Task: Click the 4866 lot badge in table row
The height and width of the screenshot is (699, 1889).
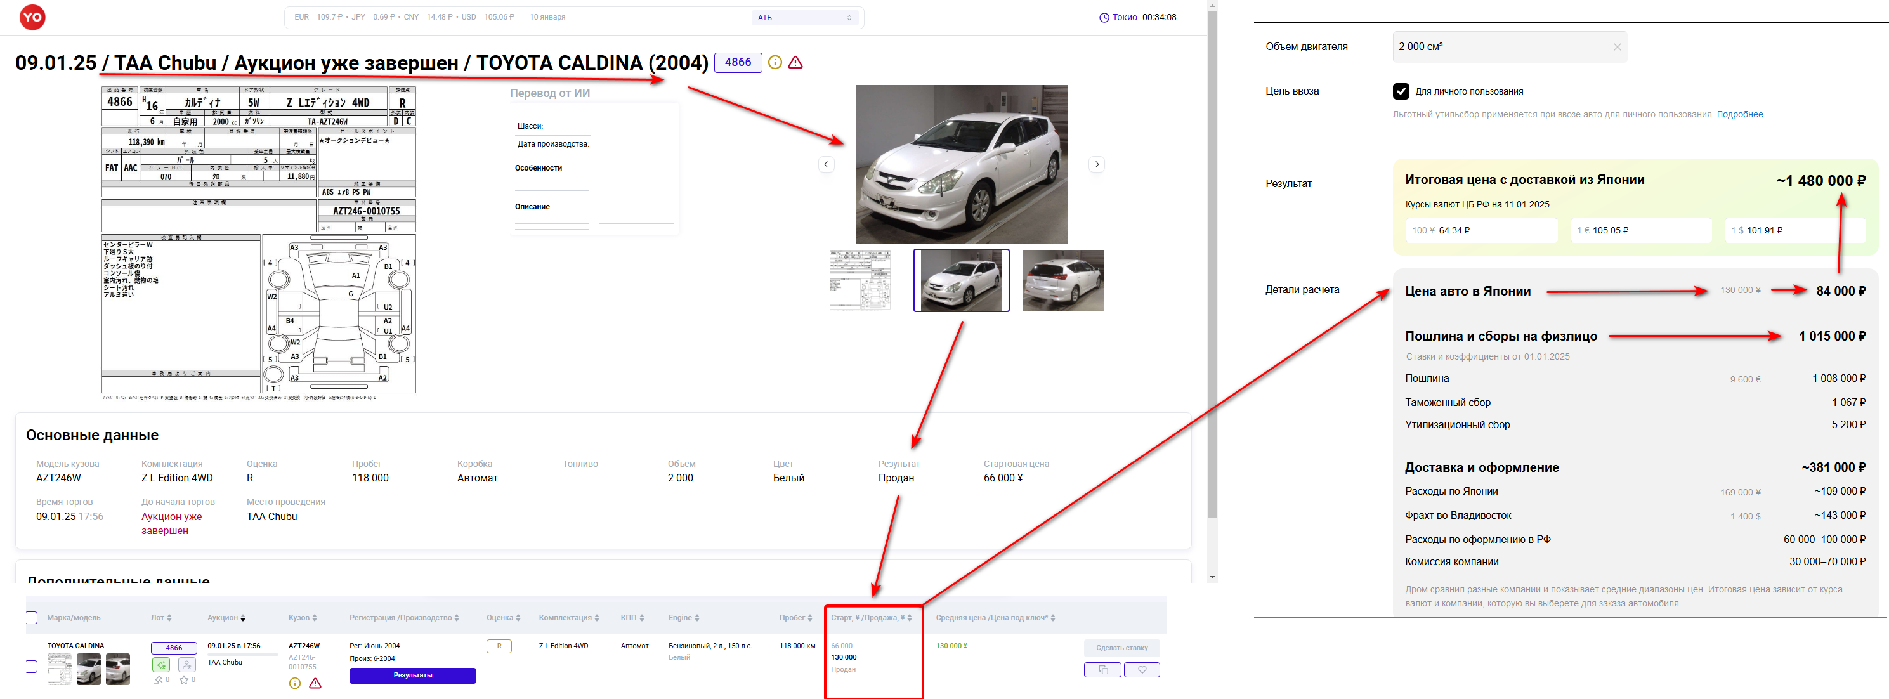Action: [174, 648]
